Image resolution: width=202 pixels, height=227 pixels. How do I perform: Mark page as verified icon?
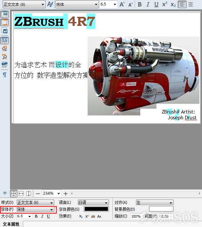pyautogui.click(x=5, y=65)
